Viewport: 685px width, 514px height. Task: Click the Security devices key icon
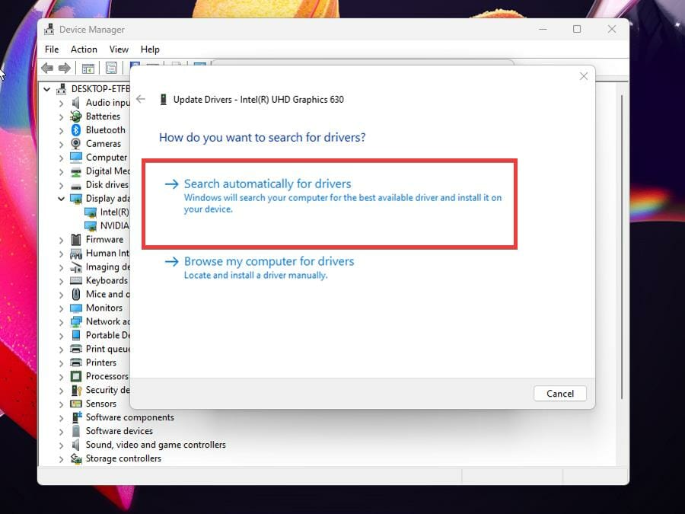[x=76, y=390]
